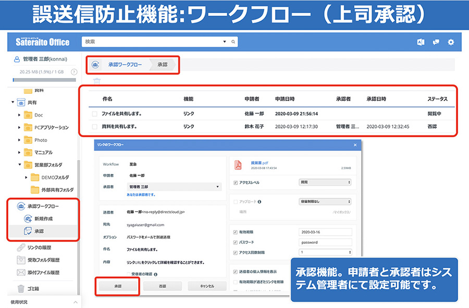This screenshot has width=469, height=308.
Task: Tick the checkbox for 資料を共有します。 row
Action: [94, 127]
